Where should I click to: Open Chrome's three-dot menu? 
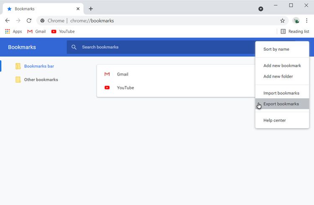coord(306,21)
